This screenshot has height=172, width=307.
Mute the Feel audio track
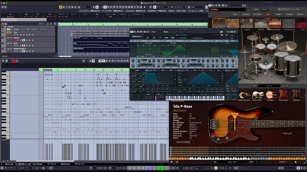pyautogui.click(x=8, y=33)
